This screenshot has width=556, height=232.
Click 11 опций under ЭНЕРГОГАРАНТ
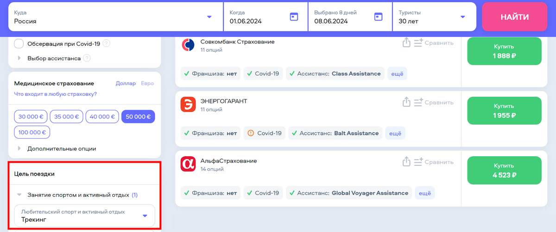click(x=211, y=110)
